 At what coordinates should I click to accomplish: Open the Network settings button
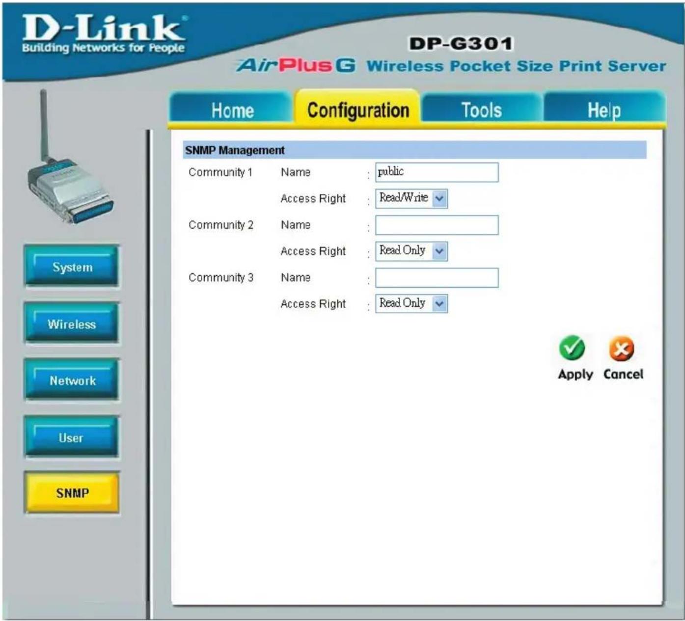point(72,379)
